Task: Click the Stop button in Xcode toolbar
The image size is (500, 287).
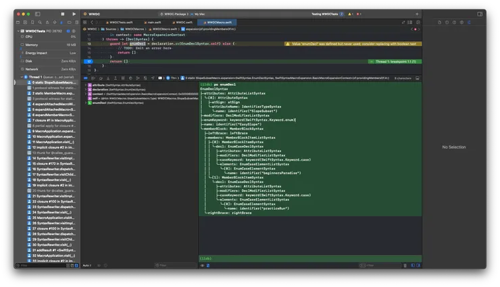Action: (x=62, y=14)
